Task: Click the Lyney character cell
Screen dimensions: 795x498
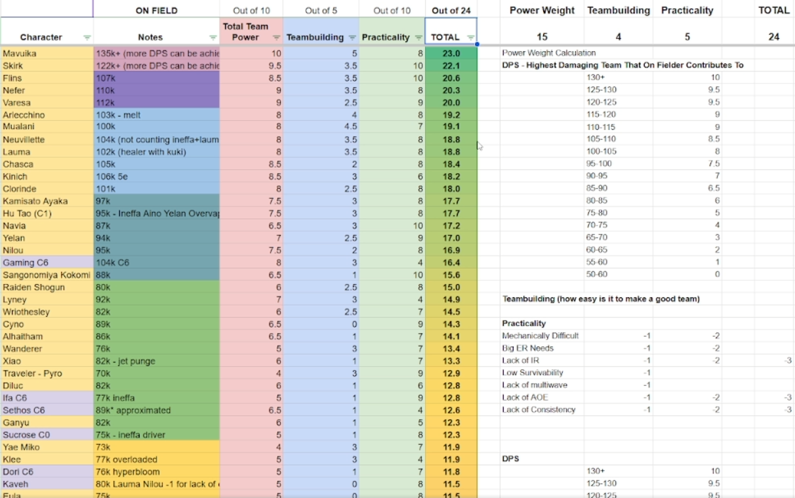Action: pos(47,300)
